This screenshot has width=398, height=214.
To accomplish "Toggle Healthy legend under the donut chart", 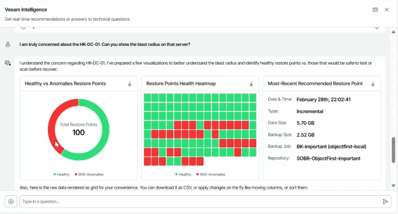I will point(62,175).
